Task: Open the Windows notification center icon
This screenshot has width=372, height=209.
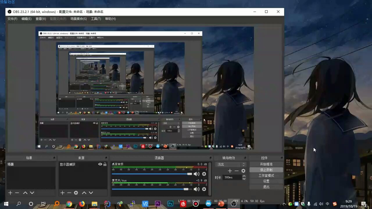Action: tap(364, 204)
